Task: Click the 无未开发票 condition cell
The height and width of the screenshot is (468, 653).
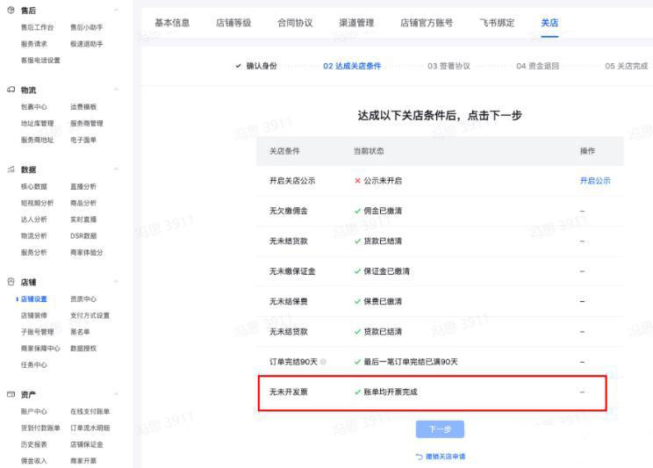Action: tap(289, 392)
